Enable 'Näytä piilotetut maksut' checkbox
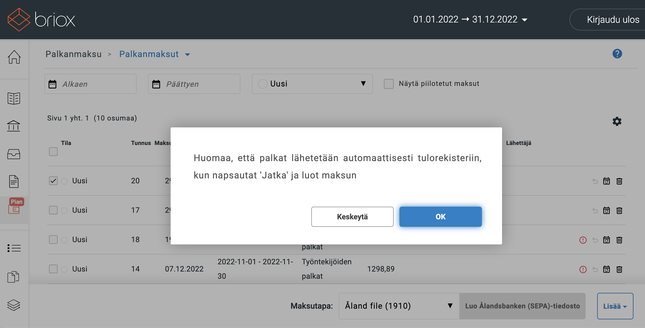This screenshot has height=328, width=645. point(388,84)
